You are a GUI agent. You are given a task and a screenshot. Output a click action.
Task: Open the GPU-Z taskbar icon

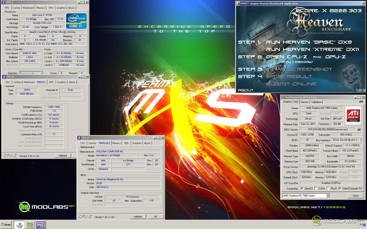click(x=30, y=225)
